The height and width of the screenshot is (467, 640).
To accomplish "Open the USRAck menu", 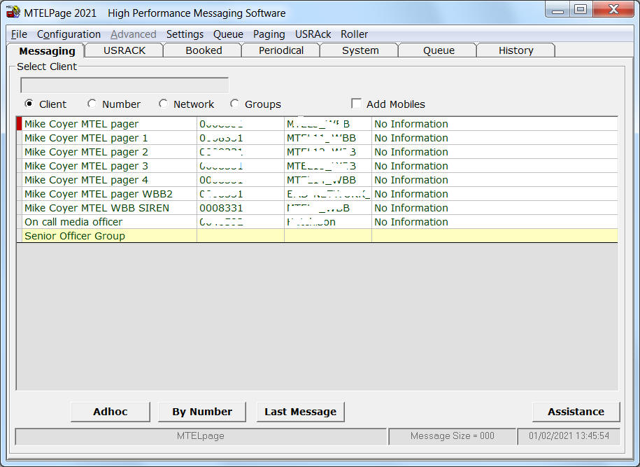I will click(x=313, y=34).
